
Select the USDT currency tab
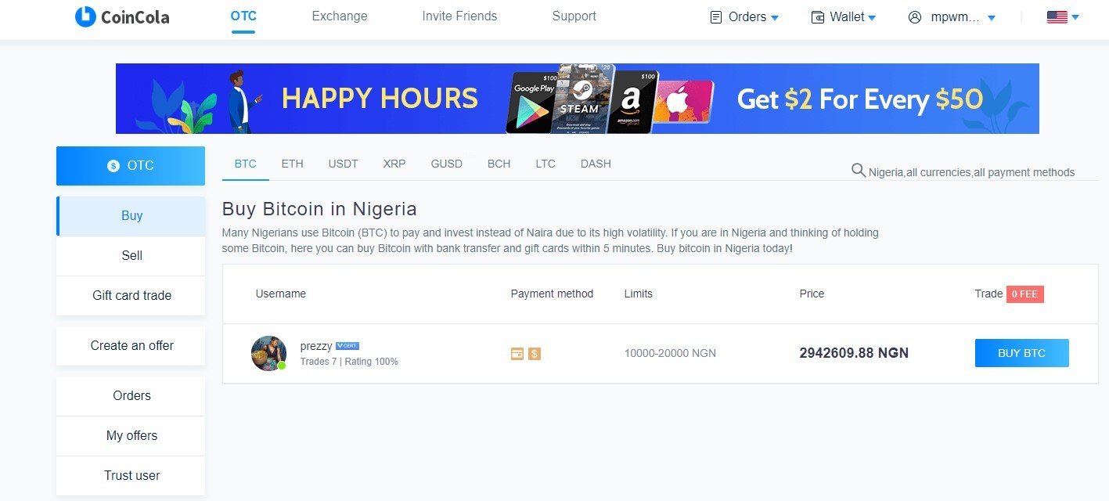click(343, 164)
